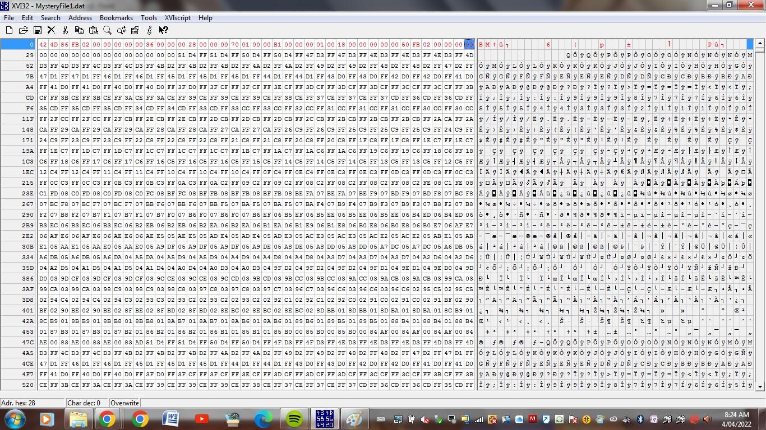The height and width of the screenshot is (430, 766).
Task: Paste data using the clipboard icon
Action: click(x=93, y=30)
